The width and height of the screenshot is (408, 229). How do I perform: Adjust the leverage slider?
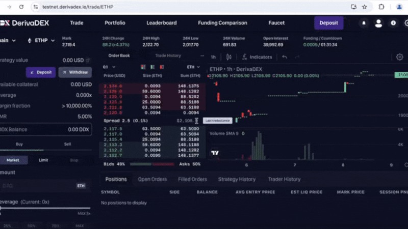point(45,208)
